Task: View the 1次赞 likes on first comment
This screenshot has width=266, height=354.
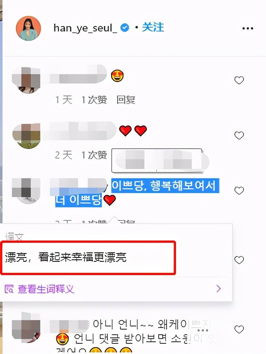Action: click(94, 100)
